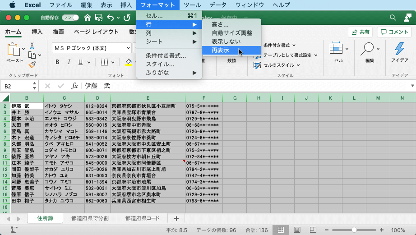The width and height of the screenshot is (416, 235).
Task: Click the cancel X in formula bar
Action: pyautogui.click(x=47, y=86)
